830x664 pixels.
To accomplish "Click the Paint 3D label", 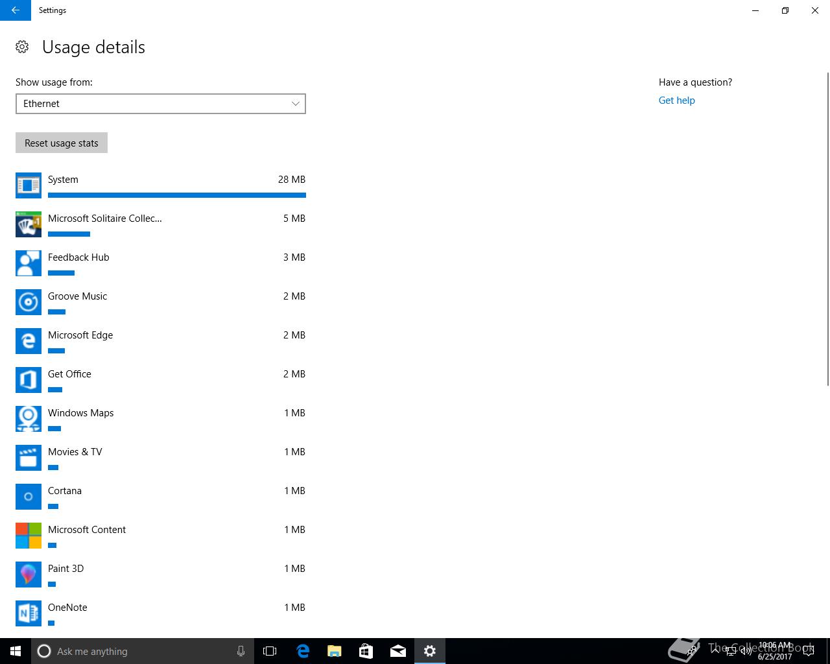I will tap(65, 569).
